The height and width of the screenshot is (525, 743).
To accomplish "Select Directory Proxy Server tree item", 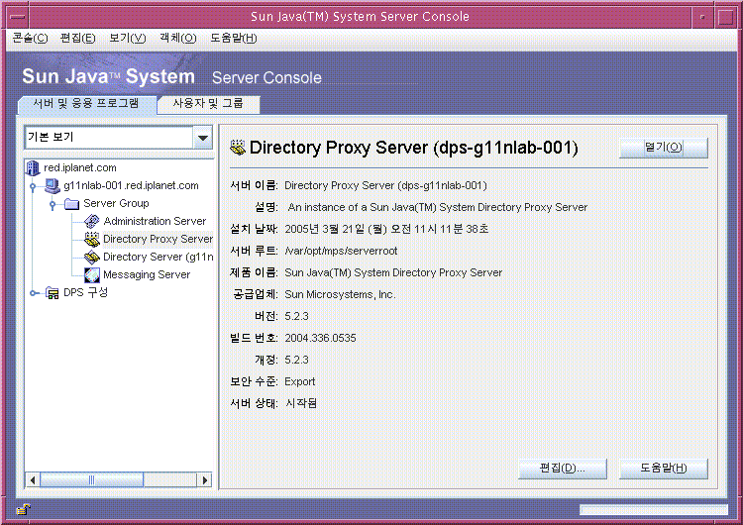I will (158, 240).
